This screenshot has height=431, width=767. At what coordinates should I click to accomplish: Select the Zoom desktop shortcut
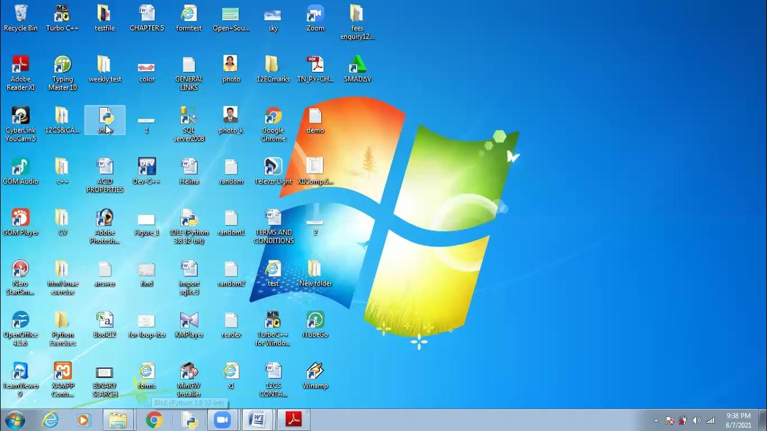[315, 18]
